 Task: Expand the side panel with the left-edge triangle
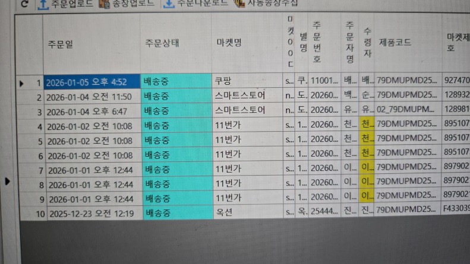8,181
